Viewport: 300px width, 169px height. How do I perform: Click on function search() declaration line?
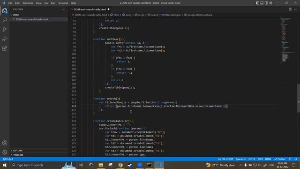coord(106,99)
